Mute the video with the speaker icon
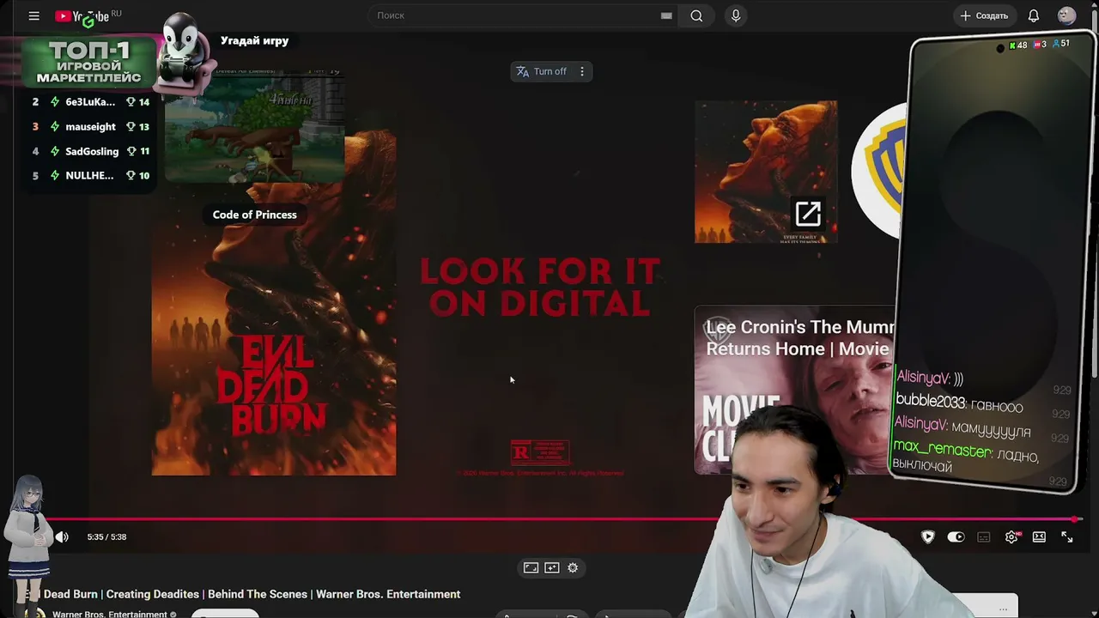Screen dimensions: 1099x618 pyautogui.click(x=62, y=537)
